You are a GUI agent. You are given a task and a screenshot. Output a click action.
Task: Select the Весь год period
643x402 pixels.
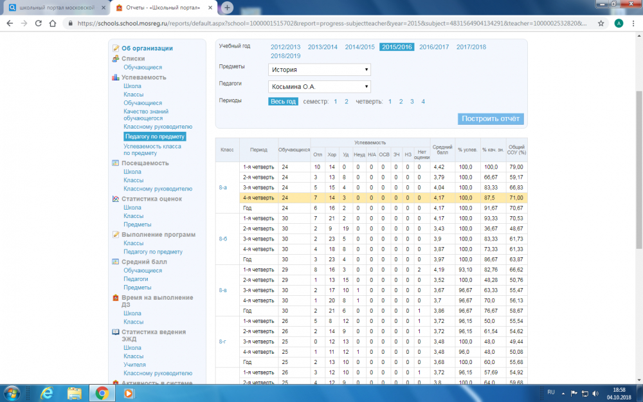283,102
